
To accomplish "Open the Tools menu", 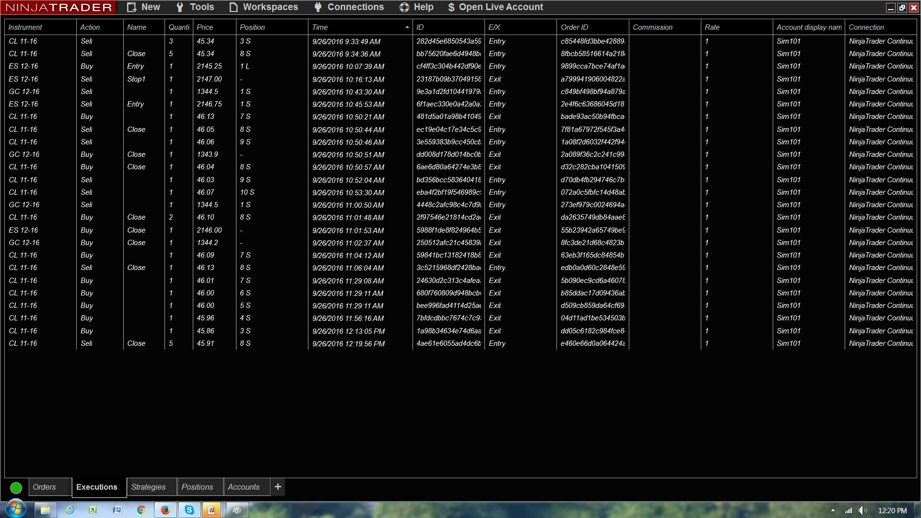I will coord(195,7).
